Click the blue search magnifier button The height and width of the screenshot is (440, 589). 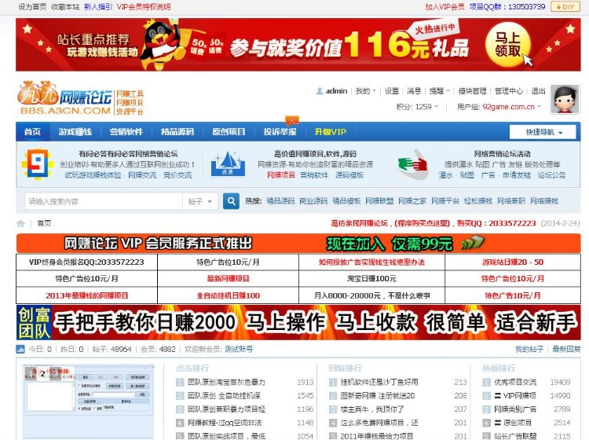pyautogui.click(x=231, y=201)
